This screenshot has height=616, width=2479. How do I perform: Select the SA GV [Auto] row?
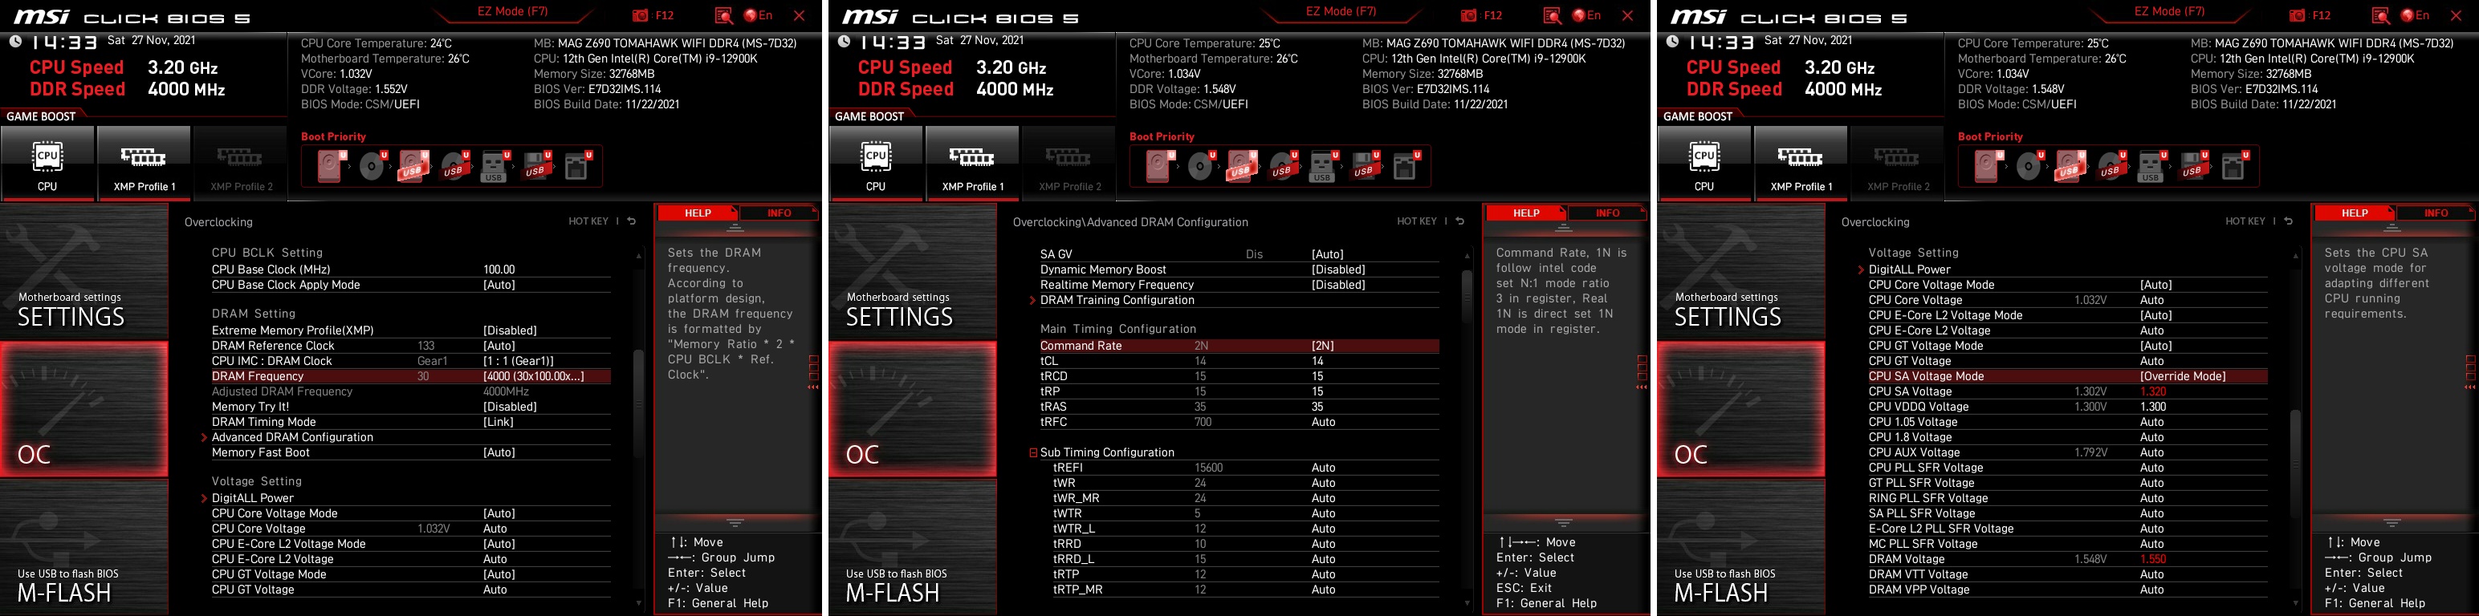[1239, 255]
